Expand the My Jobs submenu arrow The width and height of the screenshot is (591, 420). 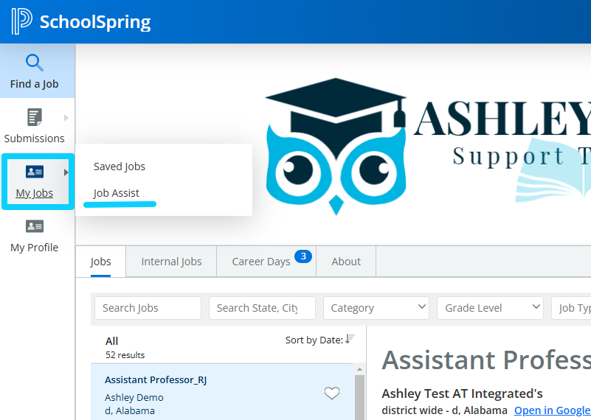tap(66, 172)
